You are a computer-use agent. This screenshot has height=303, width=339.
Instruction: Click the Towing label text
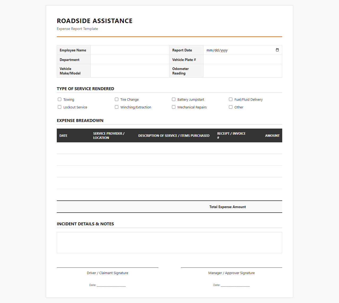[x=69, y=99]
